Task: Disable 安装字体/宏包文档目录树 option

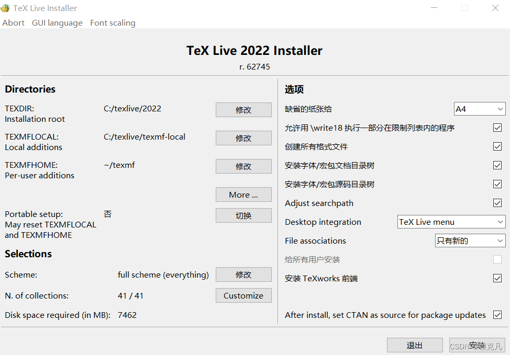Action: (497, 165)
